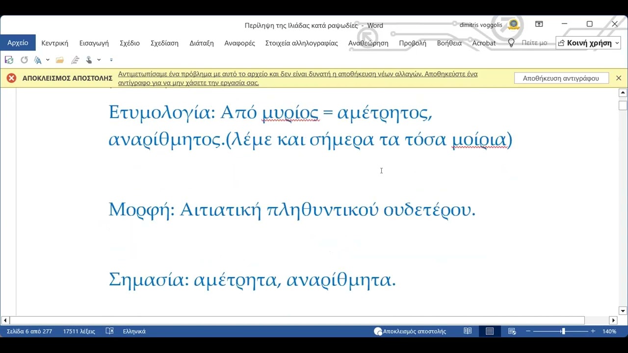Open the Στοιχεία αλληλογραφίας tab

point(301,43)
